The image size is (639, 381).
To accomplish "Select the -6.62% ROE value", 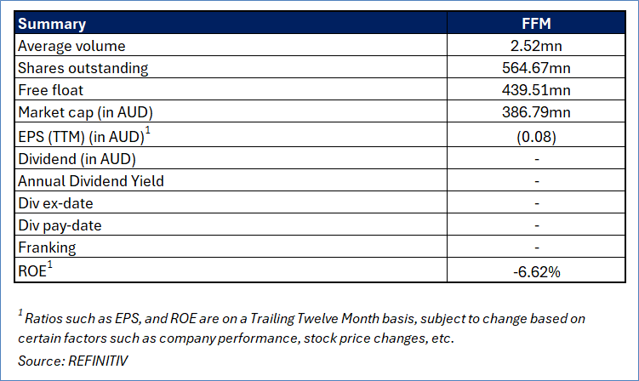I will click(x=536, y=272).
